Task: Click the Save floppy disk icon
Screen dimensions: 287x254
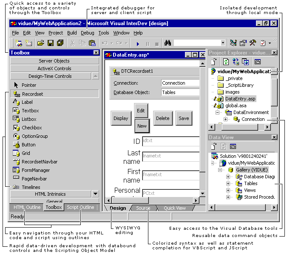Action: (51, 43)
